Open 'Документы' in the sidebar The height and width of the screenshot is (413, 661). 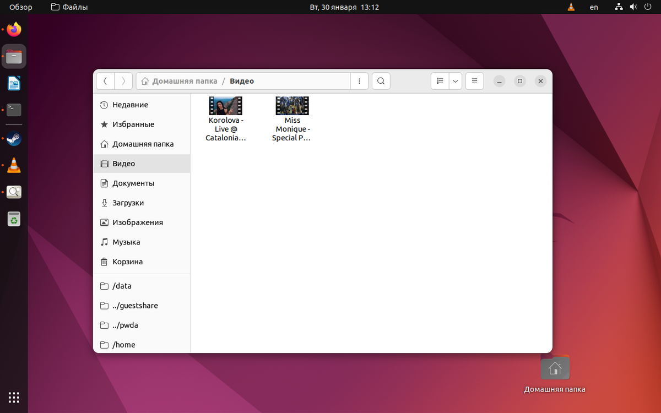point(142,183)
